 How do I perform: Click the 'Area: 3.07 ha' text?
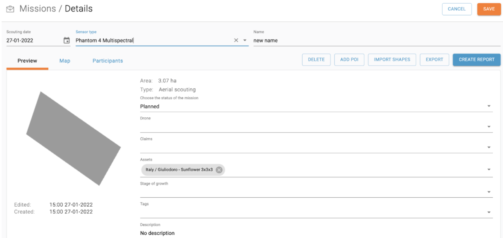(158, 81)
